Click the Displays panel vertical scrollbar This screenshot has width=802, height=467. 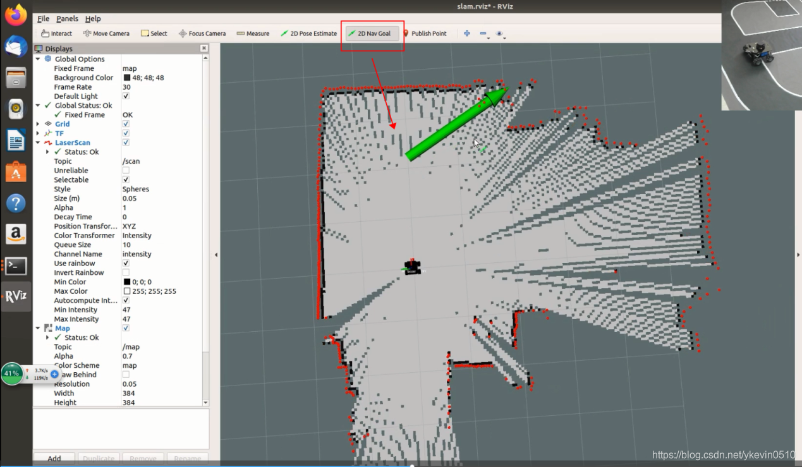(x=205, y=229)
